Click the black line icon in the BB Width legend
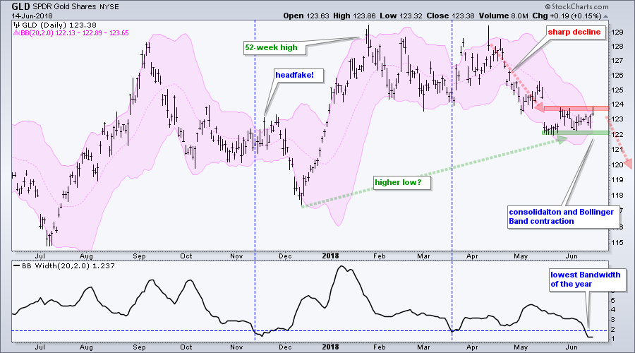Image resolution: width=635 pixels, height=353 pixels. click(x=16, y=266)
